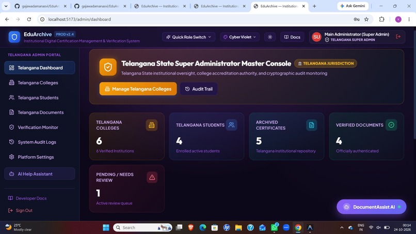416x234 pixels.
Task: Open System Audit Logs sidebar item
Action: tap(40, 142)
